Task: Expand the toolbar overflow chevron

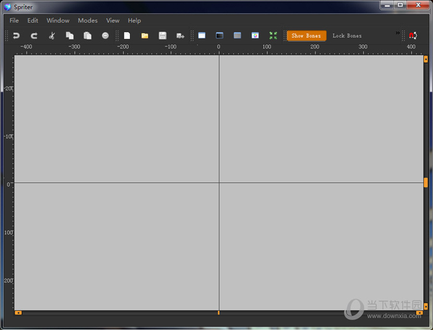Action: click(398, 33)
